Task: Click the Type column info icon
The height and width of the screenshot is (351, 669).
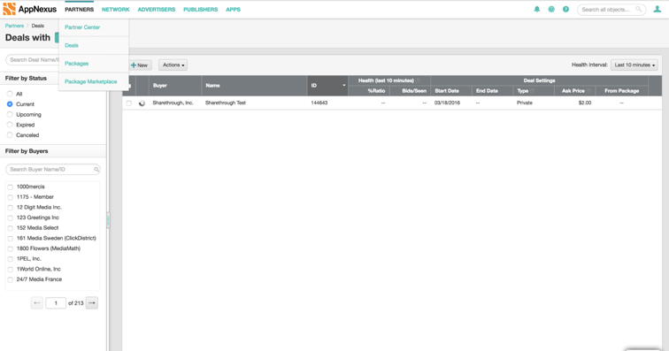Action: click(533, 91)
